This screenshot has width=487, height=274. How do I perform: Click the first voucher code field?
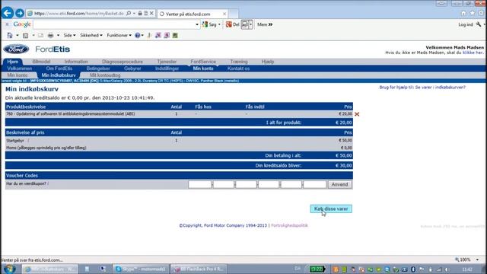[199, 184]
